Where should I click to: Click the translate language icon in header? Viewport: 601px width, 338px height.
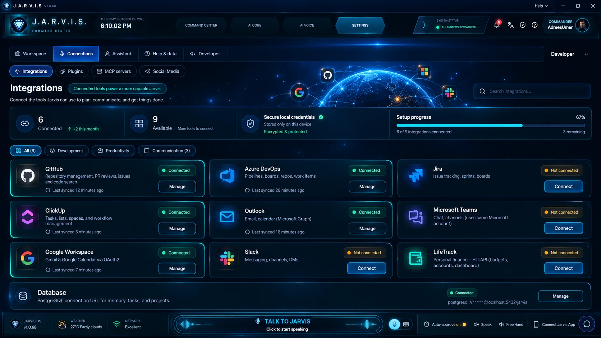pos(510,25)
